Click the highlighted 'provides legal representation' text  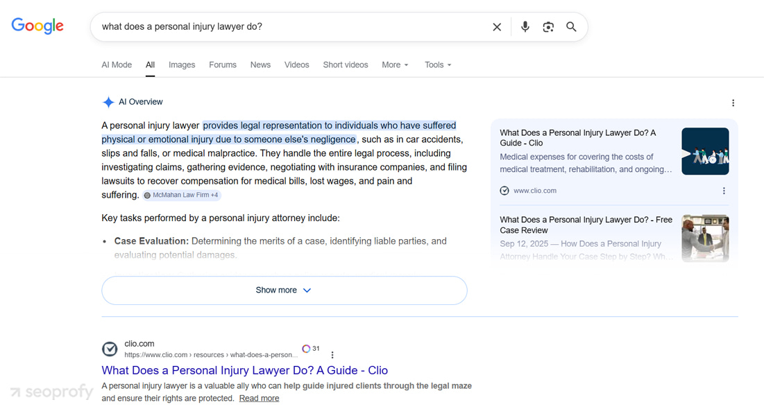pyautogui.click(x=279, y=132)
